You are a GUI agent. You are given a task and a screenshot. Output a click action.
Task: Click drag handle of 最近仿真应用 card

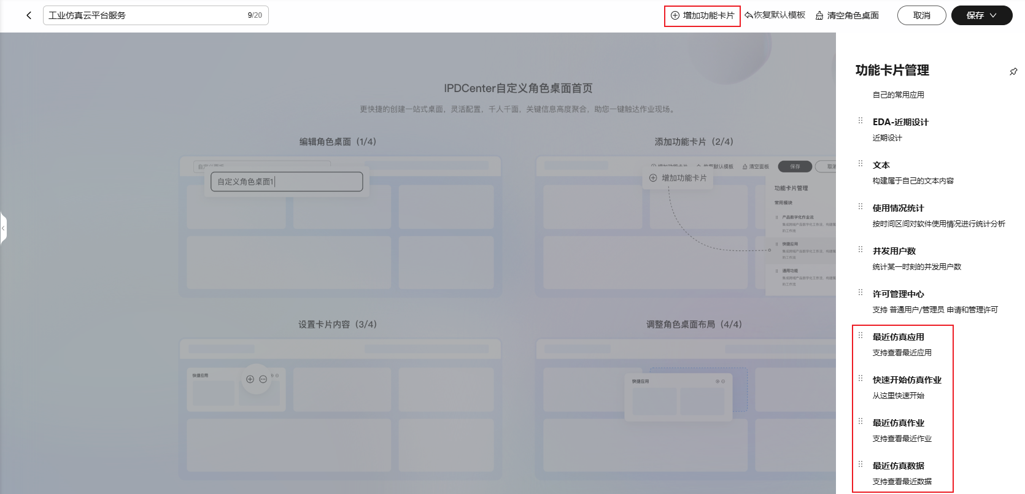[861, 336]
